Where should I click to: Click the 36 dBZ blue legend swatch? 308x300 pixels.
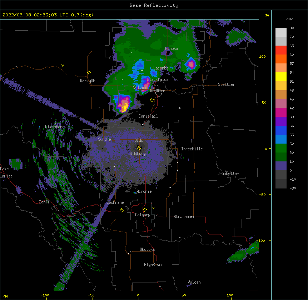281,130
